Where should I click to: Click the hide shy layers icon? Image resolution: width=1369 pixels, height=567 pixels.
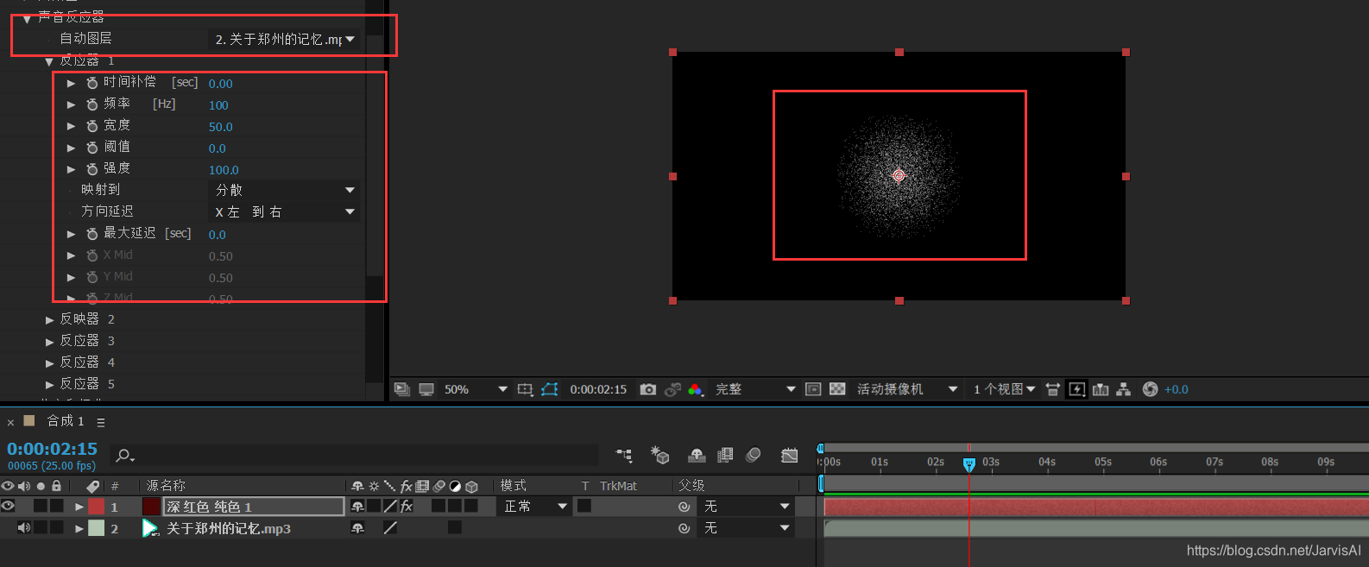pyautogui.click(x=697, y=455)
